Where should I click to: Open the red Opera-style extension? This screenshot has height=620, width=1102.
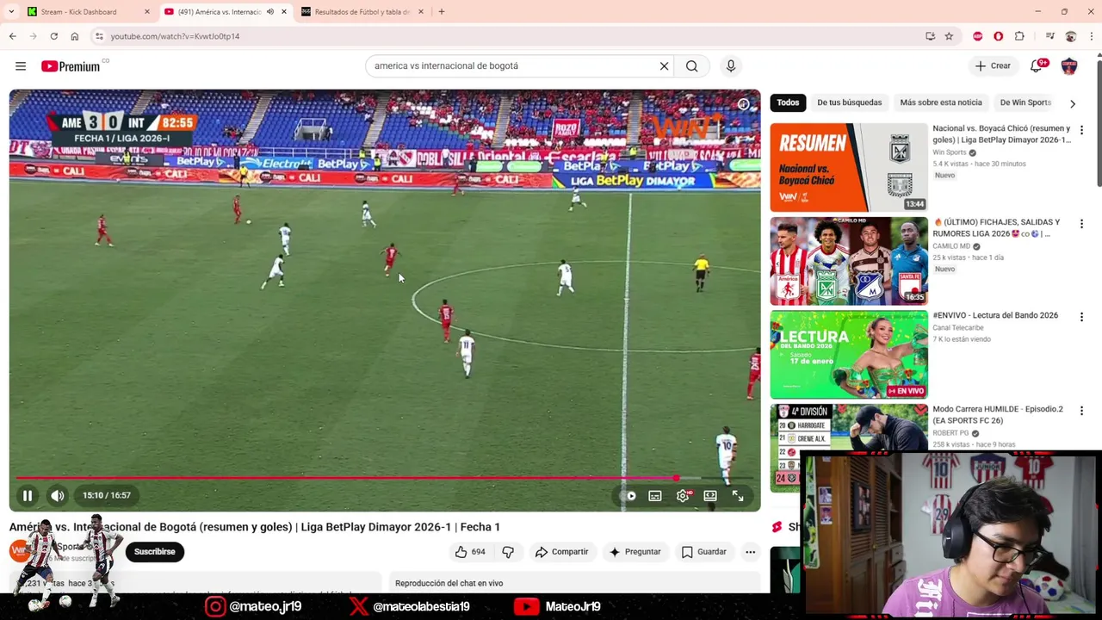[998, 36]
